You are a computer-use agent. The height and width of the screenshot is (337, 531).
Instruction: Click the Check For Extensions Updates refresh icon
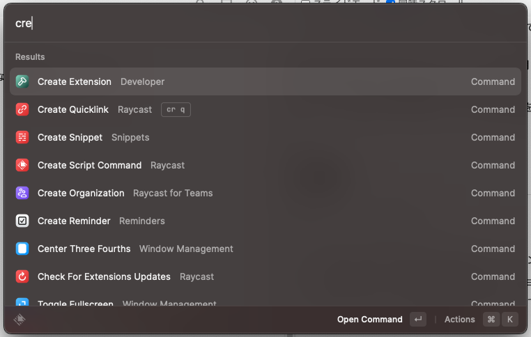22,276
